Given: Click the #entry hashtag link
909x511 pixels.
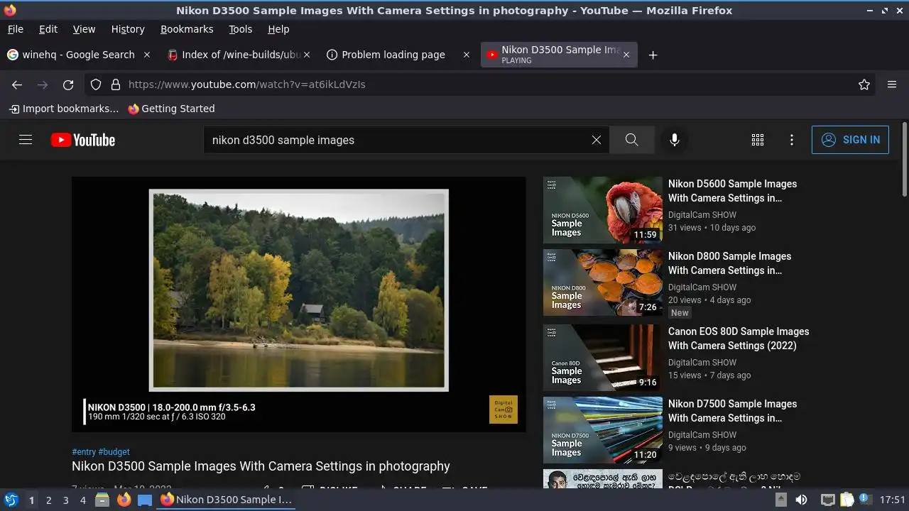Looking at the screenshot, I should [x=84, y=451].
